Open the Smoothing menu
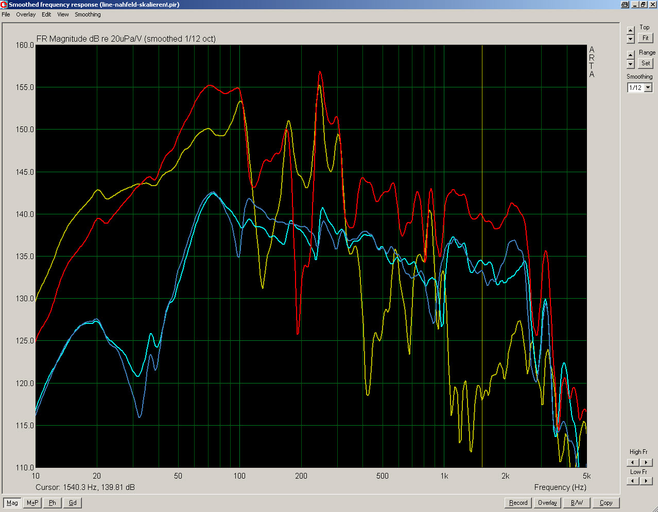 click(88, 14)
